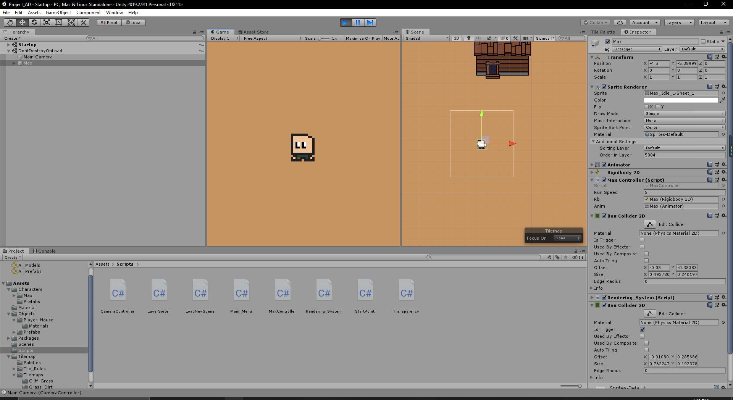Switch to the Asset Store tab
The image size is (733, 400).
click(x=253, y=32)
